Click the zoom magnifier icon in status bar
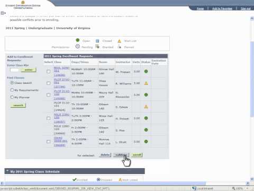This screenshot has width=254, height=191. (x=233, y=188)
